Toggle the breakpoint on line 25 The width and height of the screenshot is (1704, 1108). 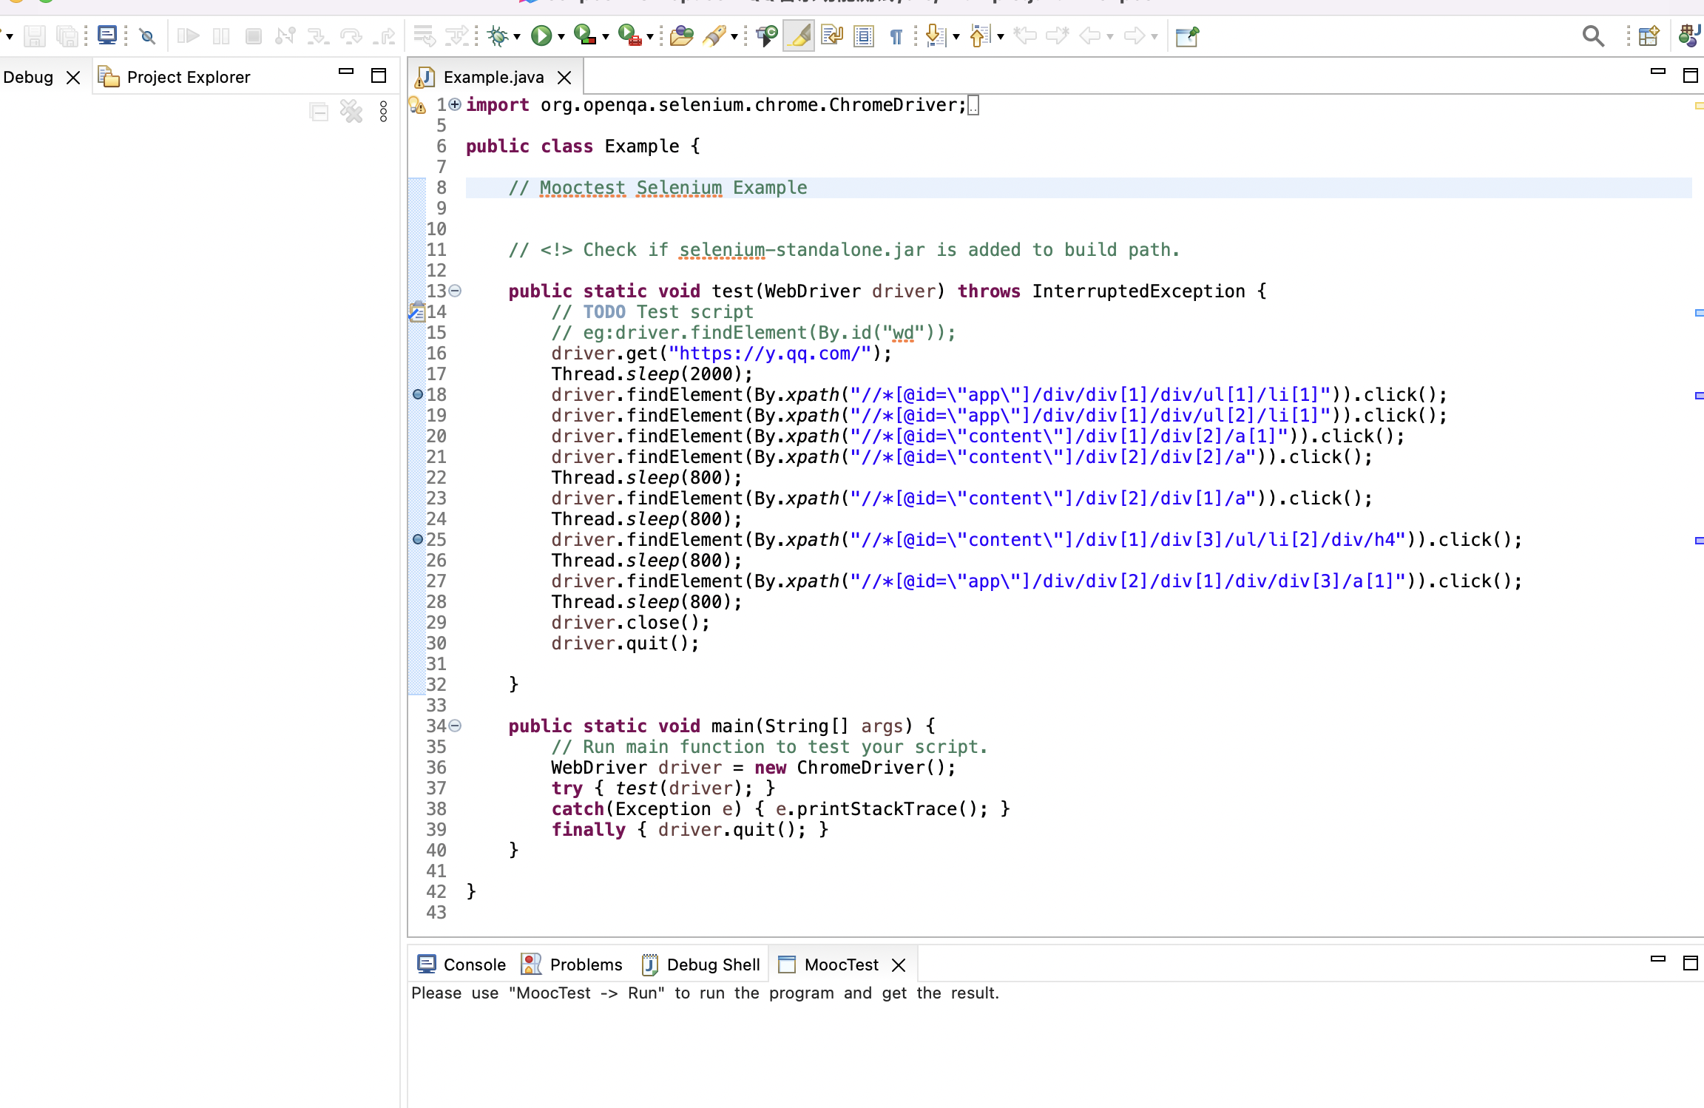point(418,539)
